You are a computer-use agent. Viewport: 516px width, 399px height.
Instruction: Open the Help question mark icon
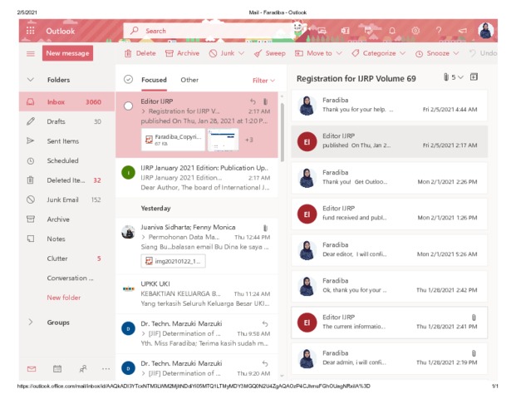coord(439,31)
